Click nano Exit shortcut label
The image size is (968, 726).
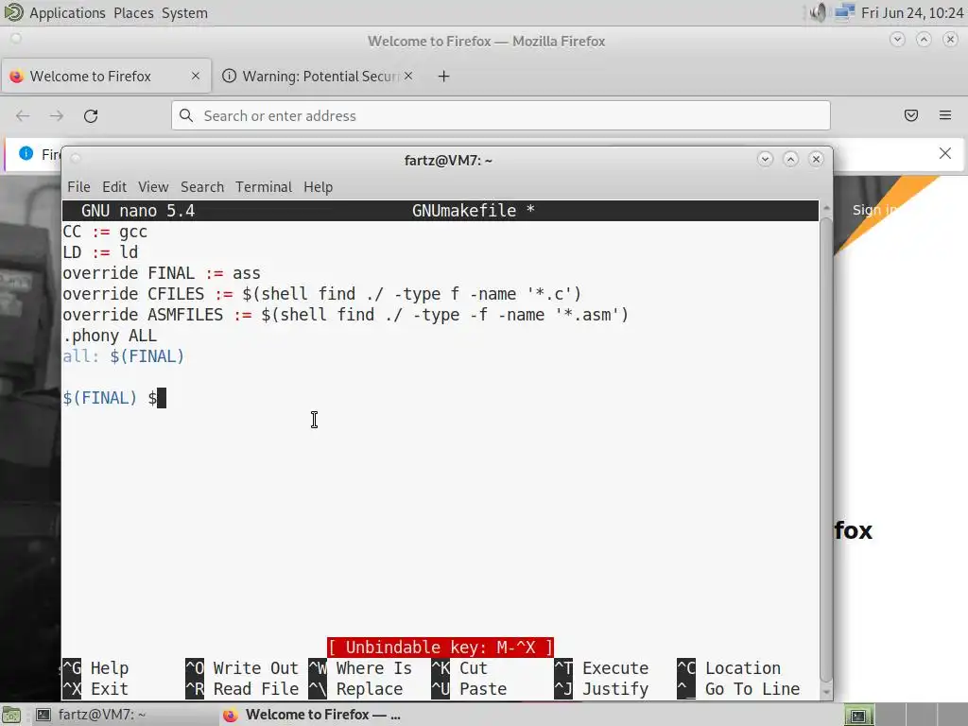tap(110, 689)
